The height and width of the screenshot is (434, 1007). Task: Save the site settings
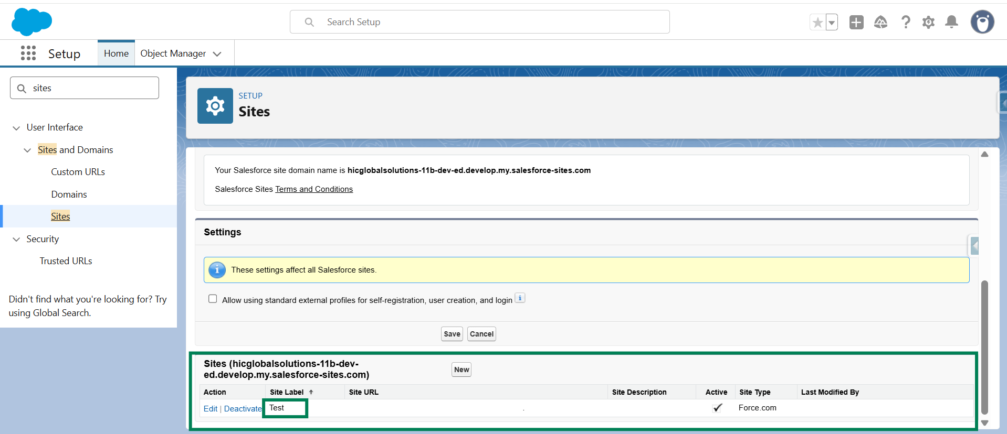click(x=452, y=334)
